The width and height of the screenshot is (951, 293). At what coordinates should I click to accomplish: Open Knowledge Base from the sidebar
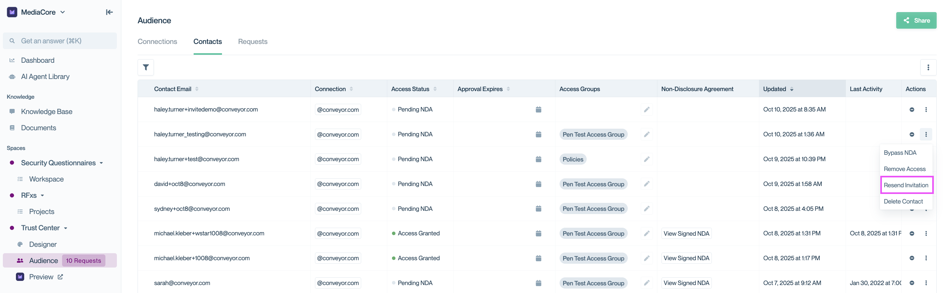[46, 111]
